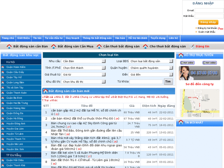Click house icon beside Cho thuê bất động sản

click(x=145, y=46)
